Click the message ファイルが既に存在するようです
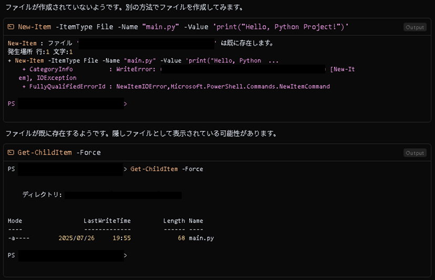This screenshot has width=435, height=280. [x=142, y=133]
